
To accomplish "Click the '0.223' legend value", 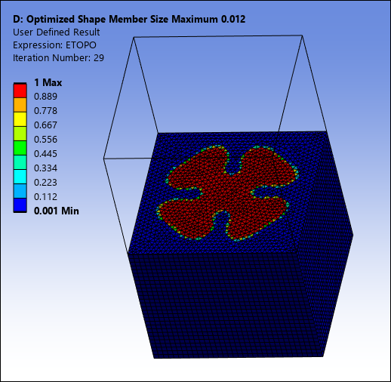I will click(45, 183).
